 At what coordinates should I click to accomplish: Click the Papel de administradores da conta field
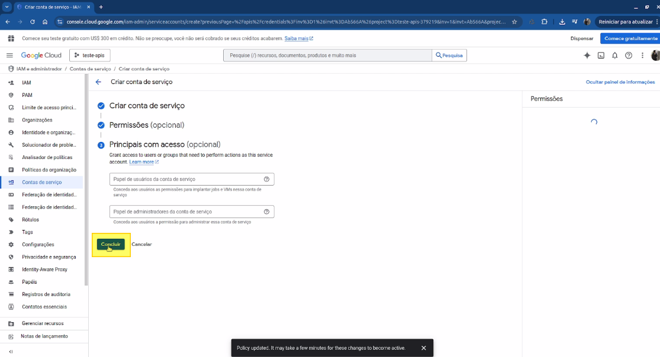[192, 212]
